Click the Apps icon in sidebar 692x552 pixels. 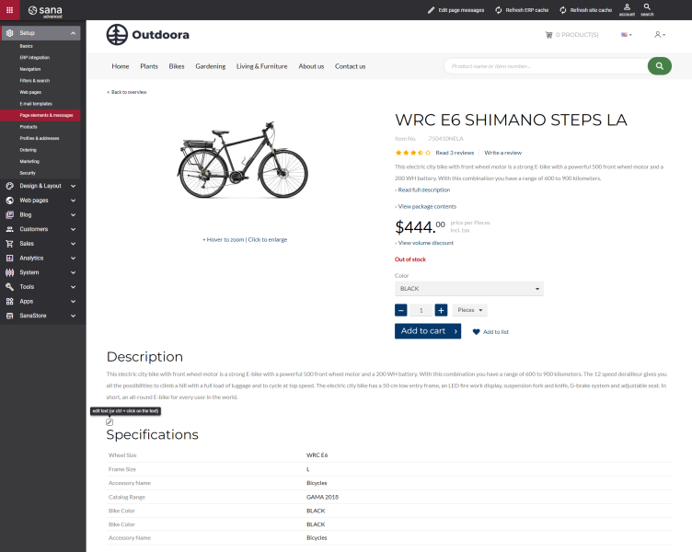click(10, 302)
